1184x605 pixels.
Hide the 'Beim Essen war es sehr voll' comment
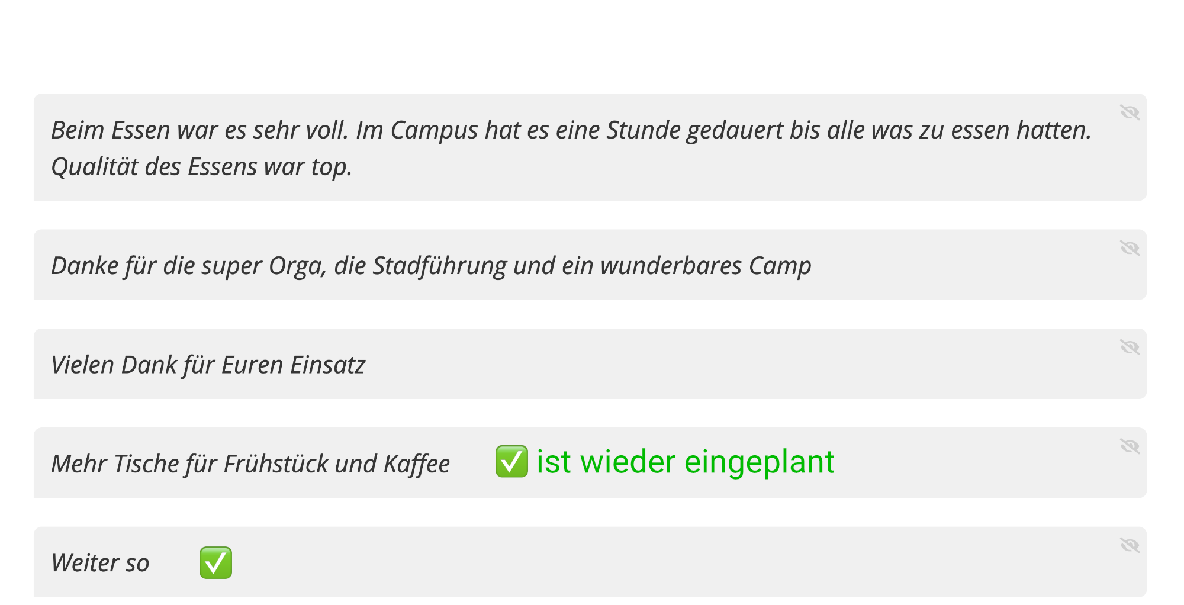click(x=1130, y=112)
